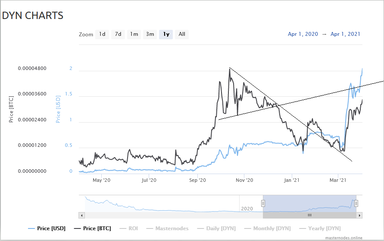Enable the Yearly [DYN] series
Viewport: 384px width, 241px height.
[320, 228]
